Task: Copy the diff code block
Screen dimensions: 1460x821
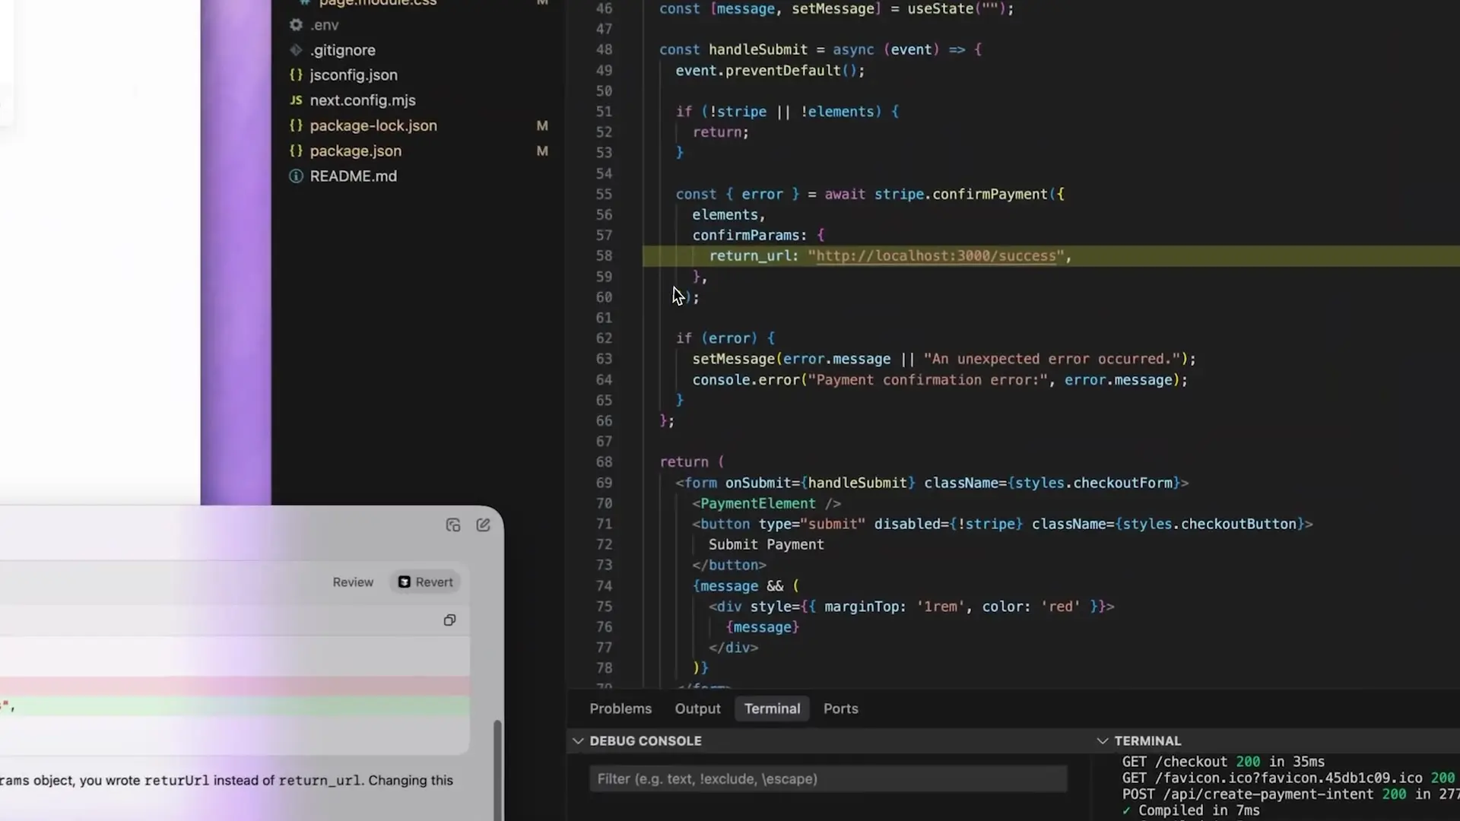Action: (x=449, y=620)
